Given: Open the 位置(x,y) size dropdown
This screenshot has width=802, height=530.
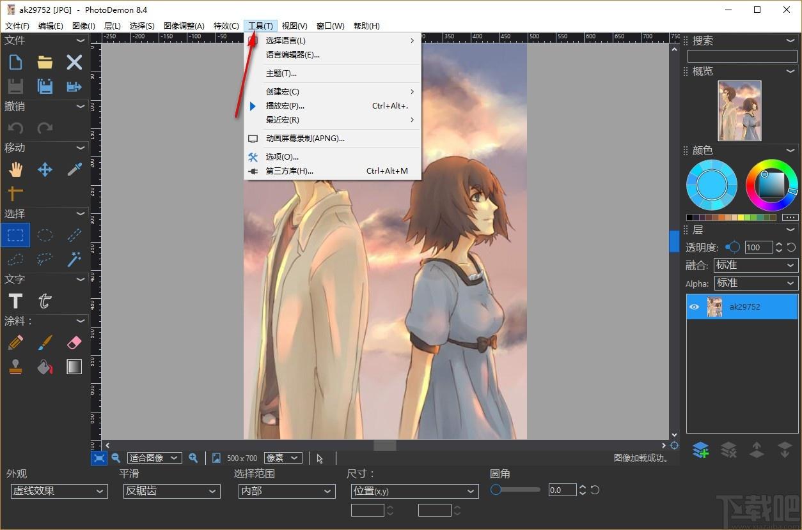Looking at the screenshot, I should [x=415, y=491].
